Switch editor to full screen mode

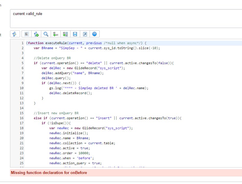tap(85, 34)
